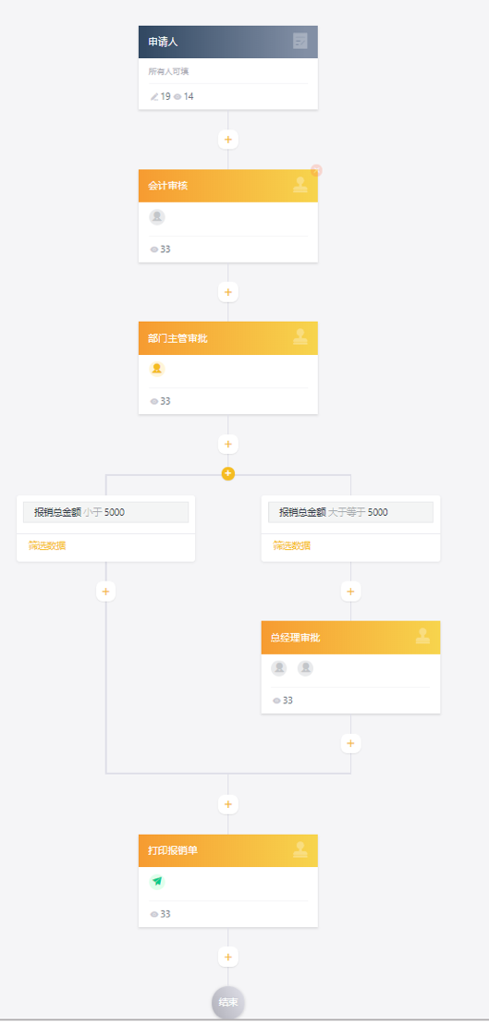The height and width of the screenshot is (1026, 489).
Task: Add a node under the 小于 5000 branch
Action: [106, 592]
